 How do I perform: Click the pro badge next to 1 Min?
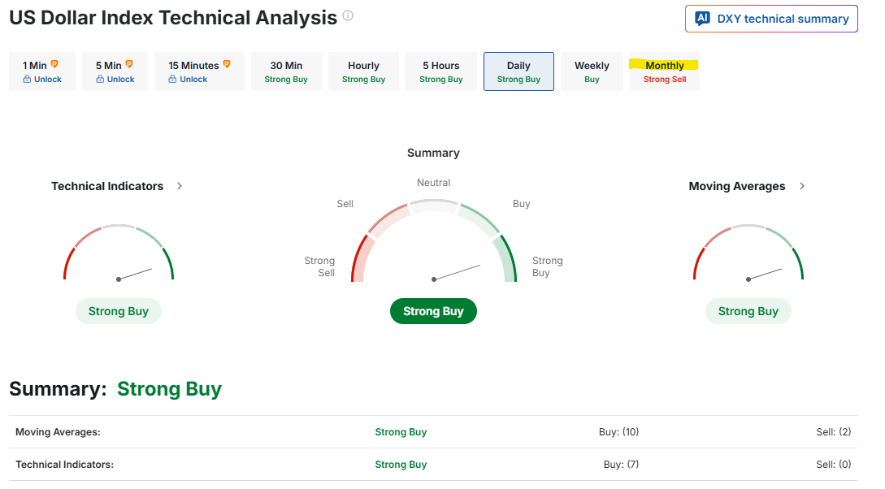pyautogui.click(x=54, y=64)
